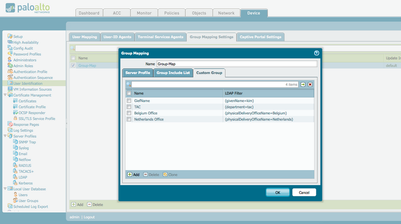Select the Belgium Office checkbox
Image resolution: width=401 pixels, height=224 pixels.
pos(129,113)
